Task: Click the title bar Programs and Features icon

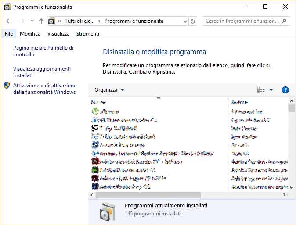Action: coord(7,7)
